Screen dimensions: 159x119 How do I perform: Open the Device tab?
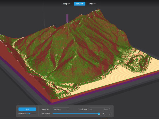click(92, 4)
